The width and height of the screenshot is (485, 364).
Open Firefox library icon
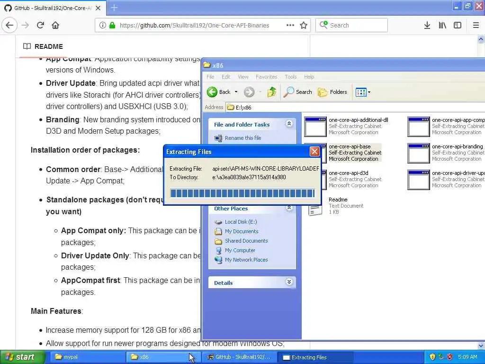pyautogui.click(x=442, y=25)
